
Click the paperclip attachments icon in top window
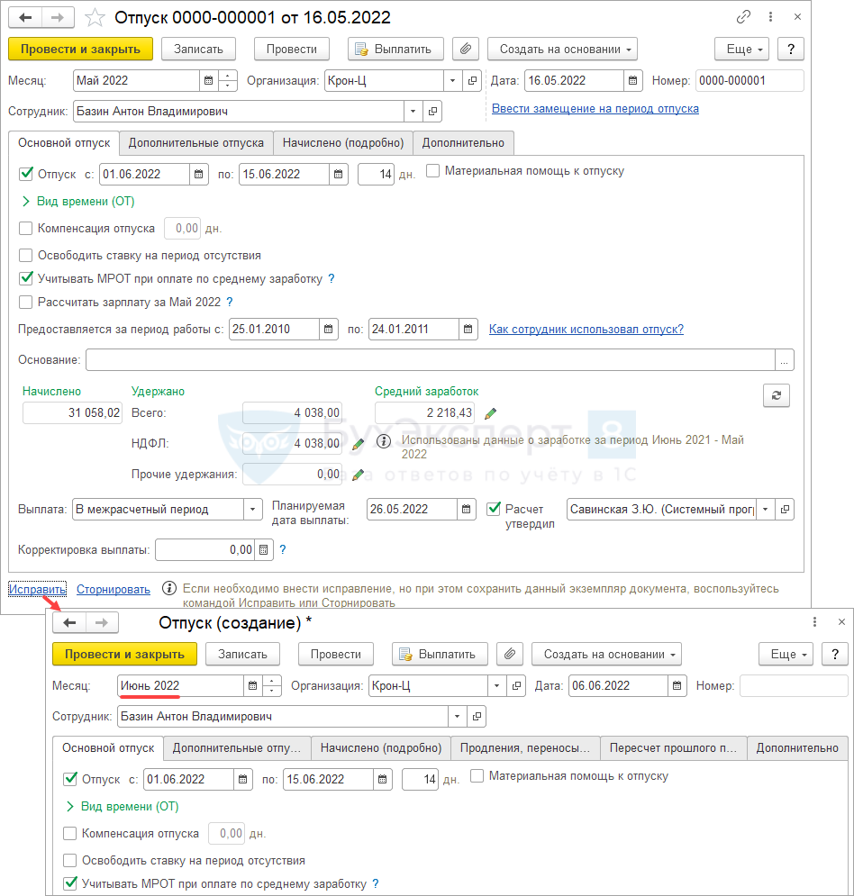[x=465, y=49]
